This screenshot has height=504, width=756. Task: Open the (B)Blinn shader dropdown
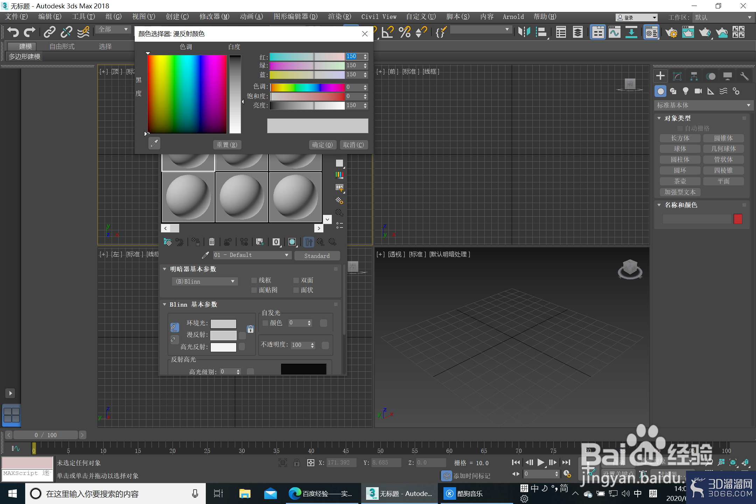(x=205, y=281)
